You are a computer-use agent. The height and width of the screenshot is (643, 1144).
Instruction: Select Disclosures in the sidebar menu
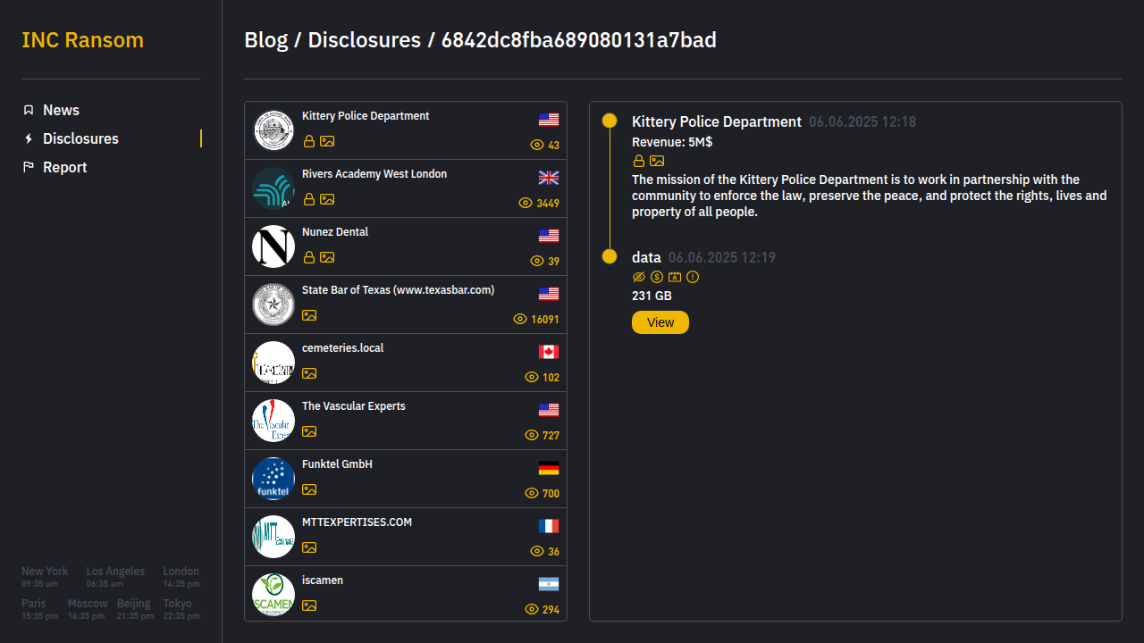80,138
